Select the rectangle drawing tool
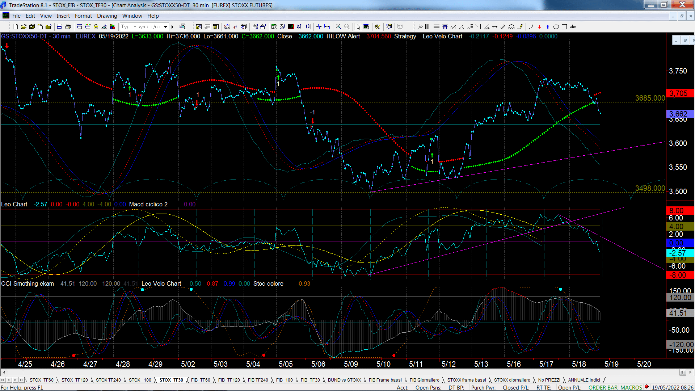Image resolution: width=695 pixels, height=391 pixels. click(x=564, y=27)
